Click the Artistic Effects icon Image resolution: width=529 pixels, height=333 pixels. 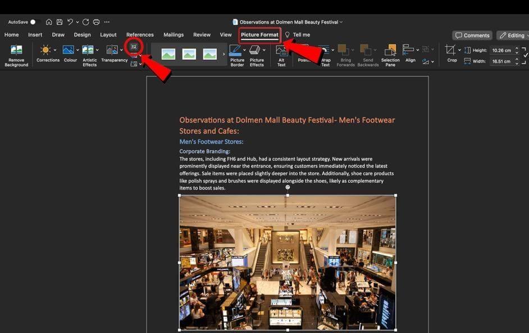[x=89, y=51]
